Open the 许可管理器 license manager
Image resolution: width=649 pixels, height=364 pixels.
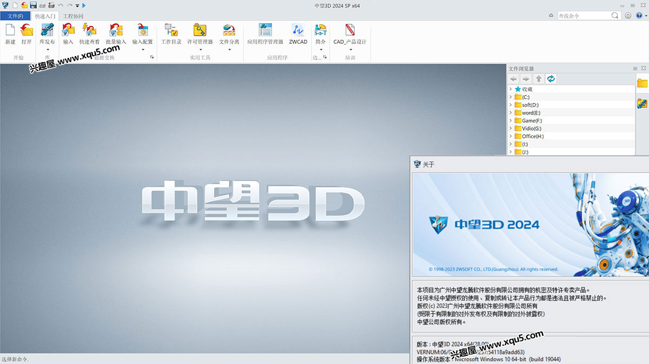(200, 30)
